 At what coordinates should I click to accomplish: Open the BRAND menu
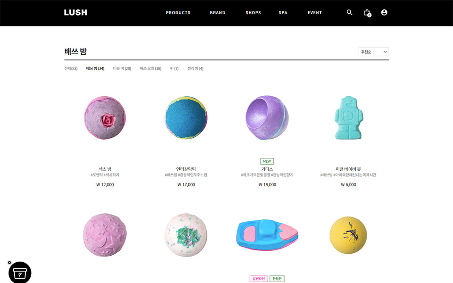tap(218, 13)
